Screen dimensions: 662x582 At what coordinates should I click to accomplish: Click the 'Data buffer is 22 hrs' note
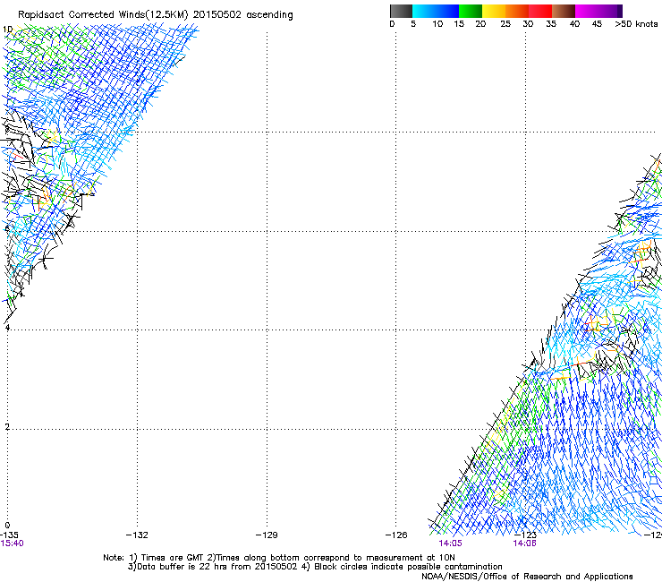(x=315, y=567)
